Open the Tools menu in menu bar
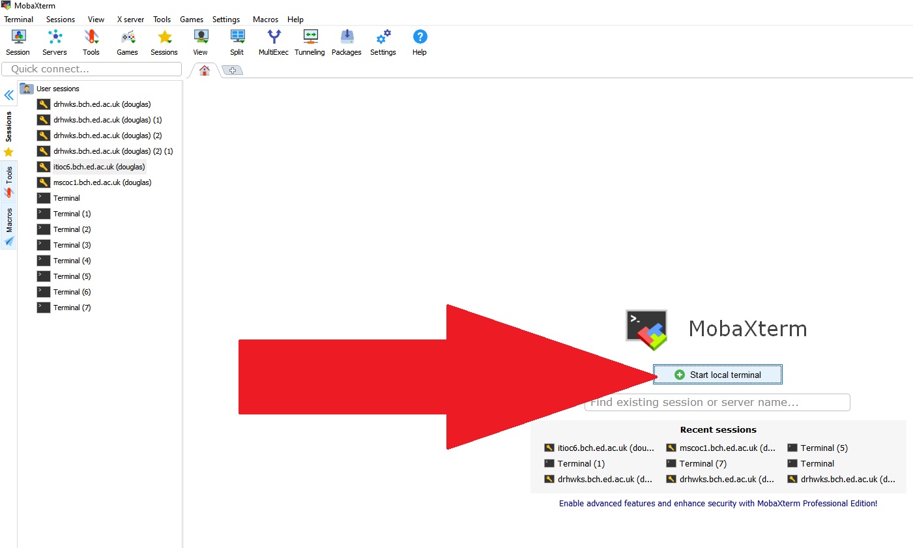913x548 pixels. (162, 20)
